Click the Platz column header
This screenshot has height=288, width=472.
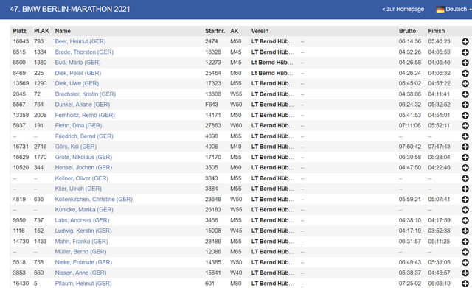coord(20,31)
